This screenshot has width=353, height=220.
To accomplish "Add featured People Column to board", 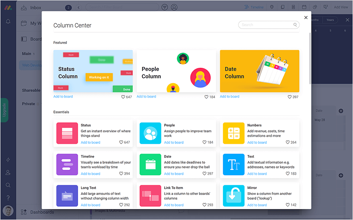I will click(146, 96).
